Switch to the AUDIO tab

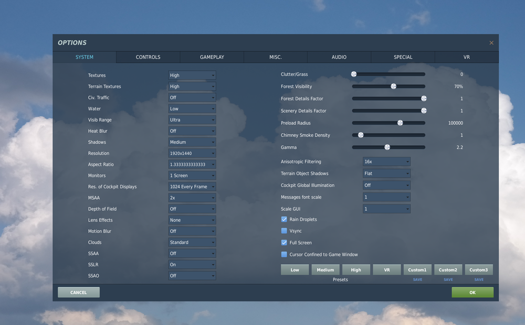[339, 57]
